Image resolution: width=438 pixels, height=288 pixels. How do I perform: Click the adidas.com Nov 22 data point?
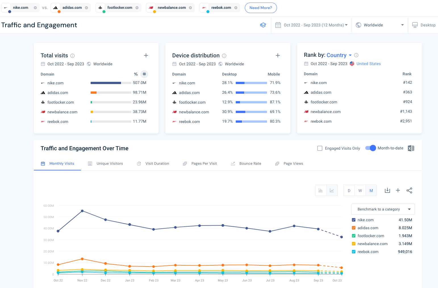coord(82,259)
